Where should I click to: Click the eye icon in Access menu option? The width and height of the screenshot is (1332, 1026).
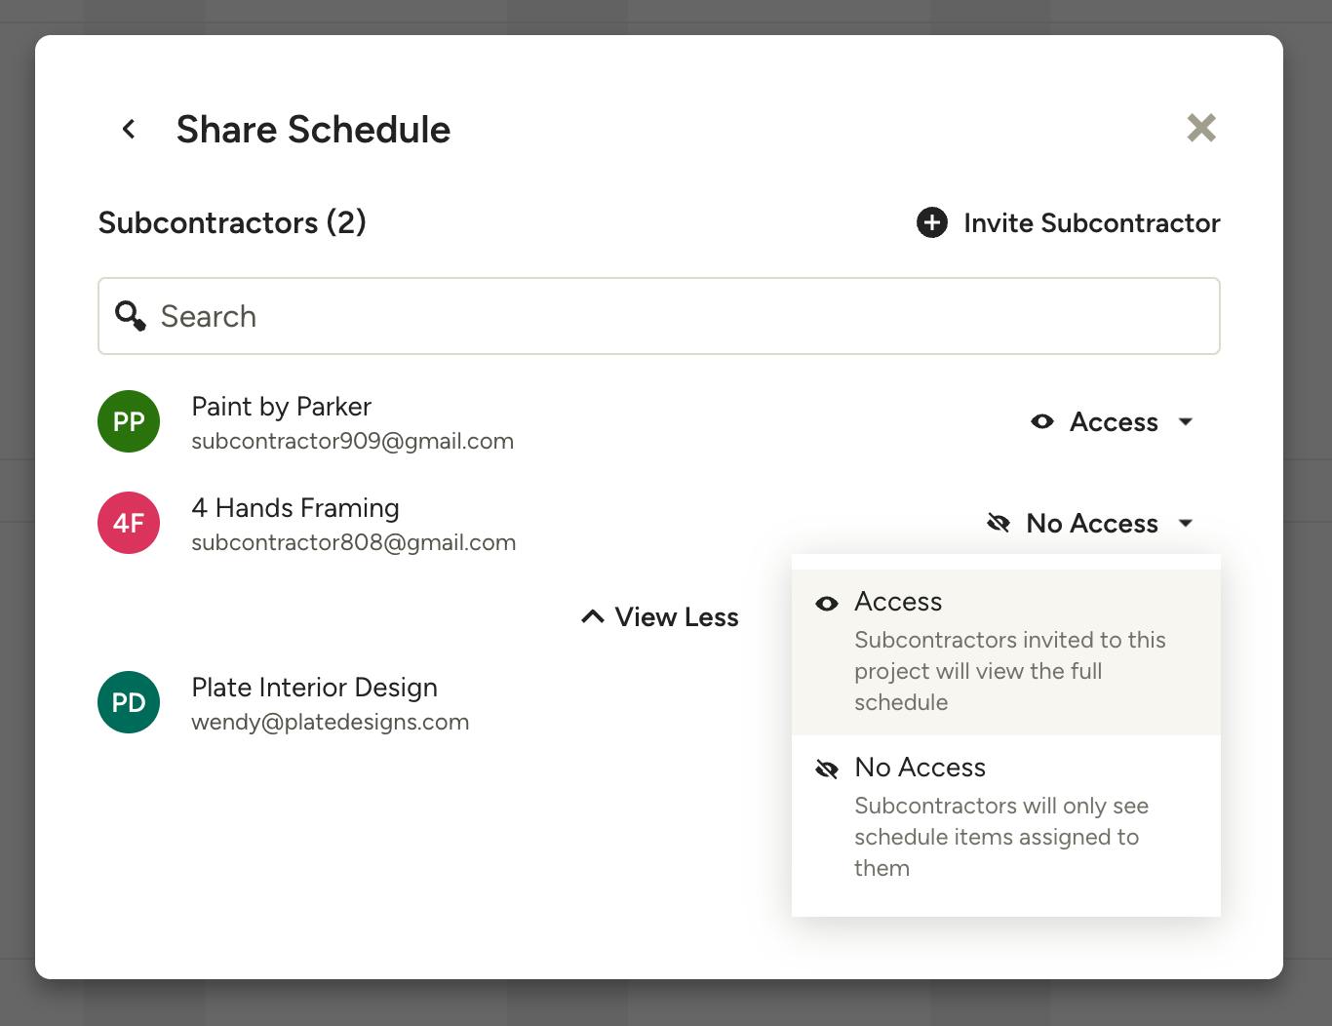[826, 604]
